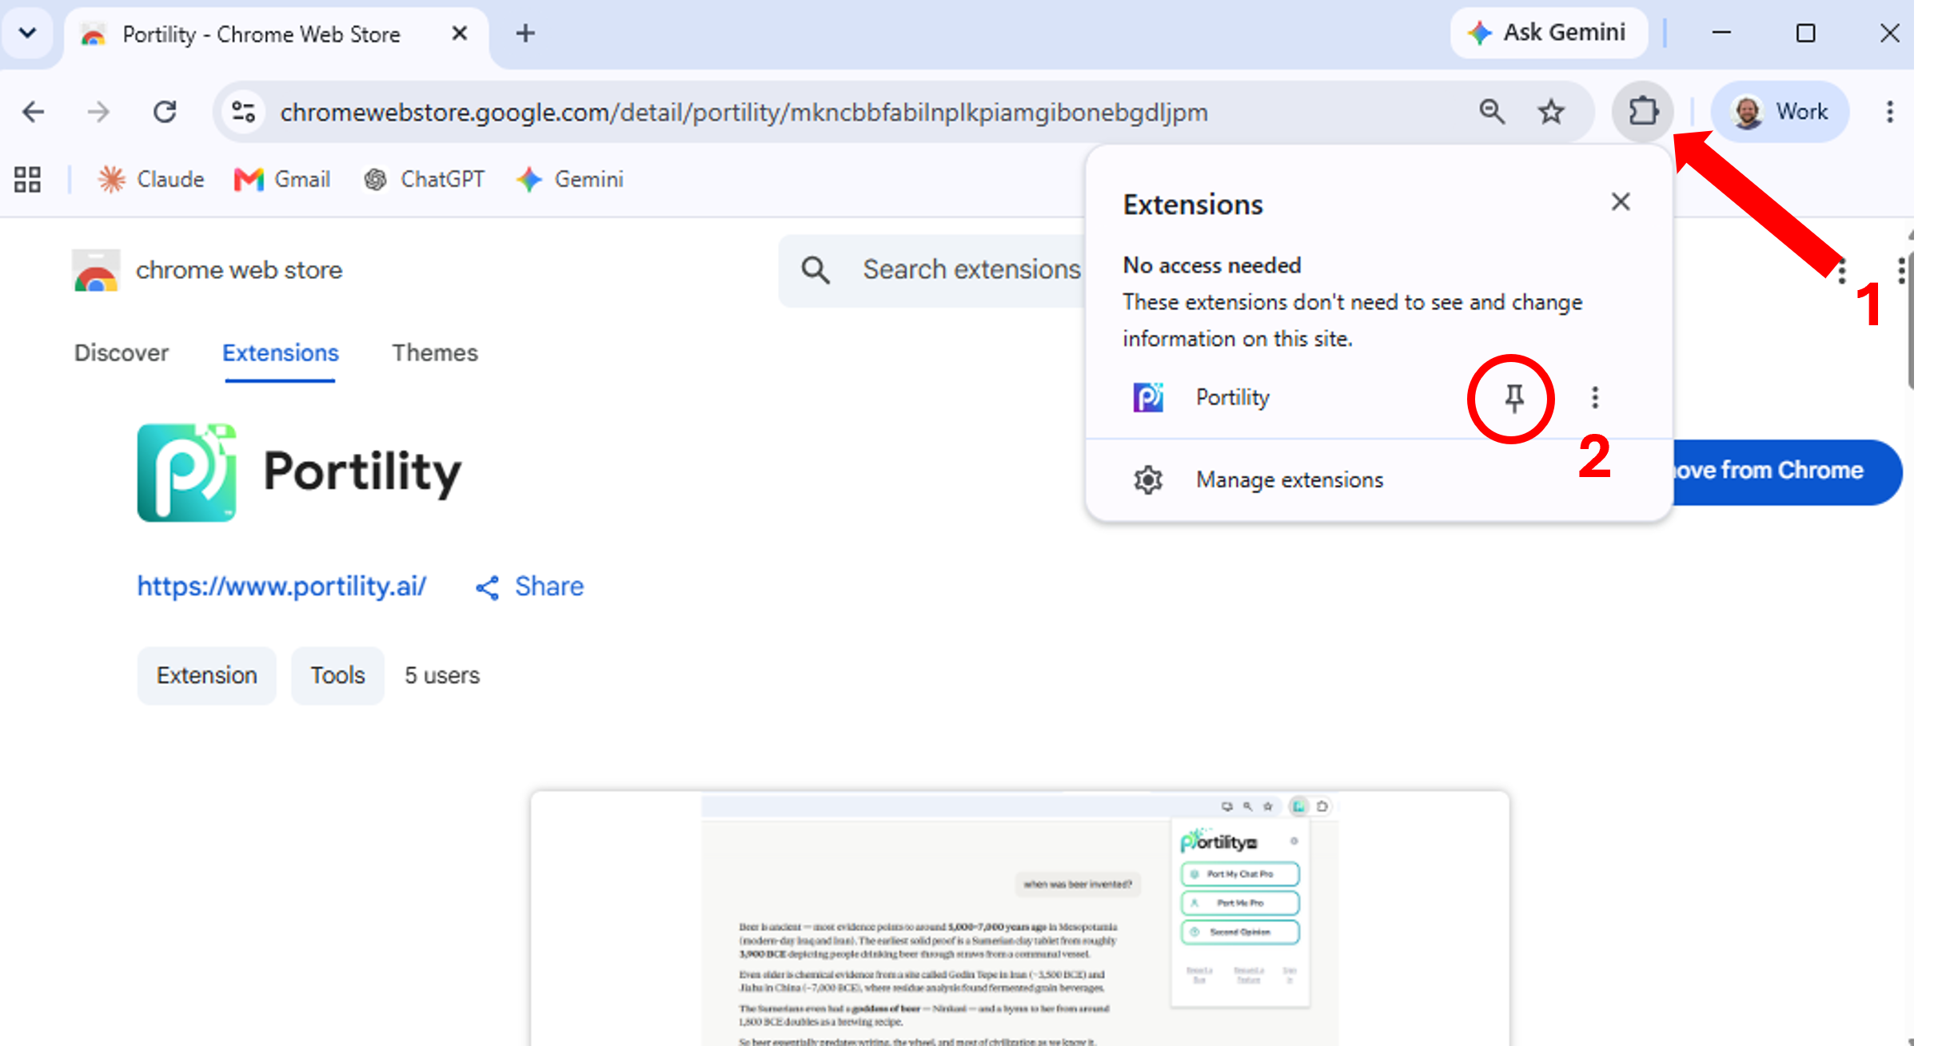The width and height of the screenshot is (1934, 1046).
Task: Go forward to the next page
Action: point(98,112)
